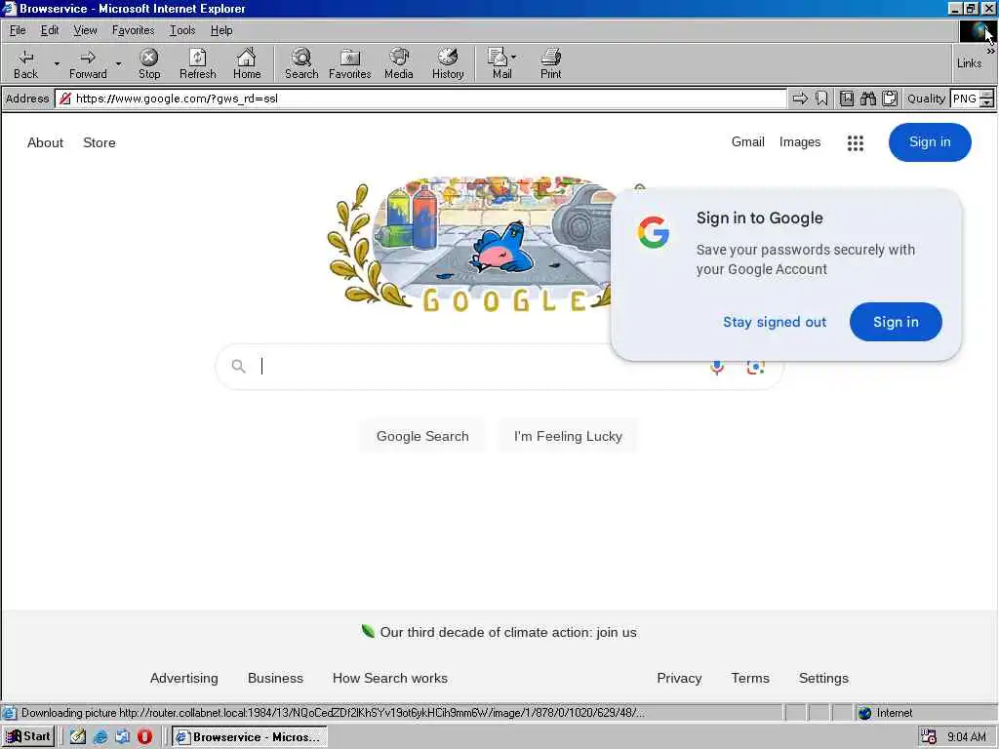Click the Google Search button
The image size is (999, 749).
(x=422, y=436)
